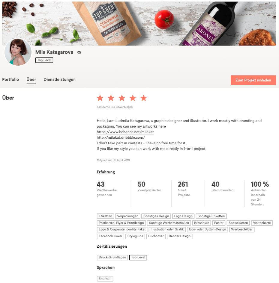Click Mila Katagarova's profile avatar photo
This screenshot has height=283, width=279.
18,52
